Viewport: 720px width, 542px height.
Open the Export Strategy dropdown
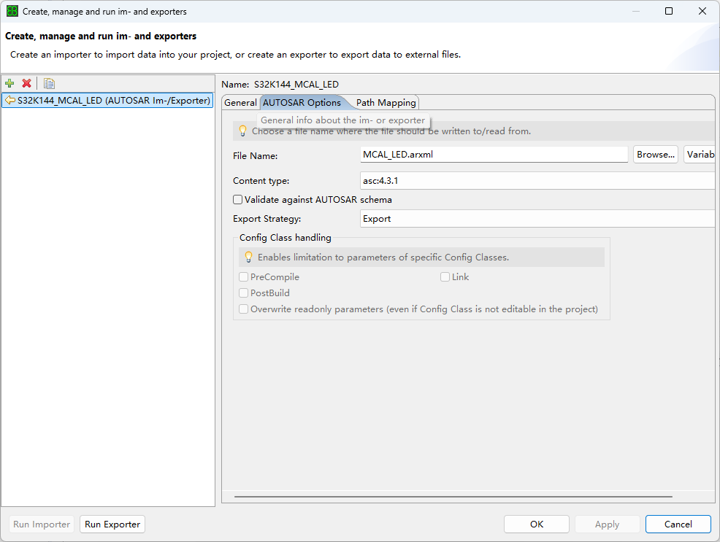coord(537,219)
